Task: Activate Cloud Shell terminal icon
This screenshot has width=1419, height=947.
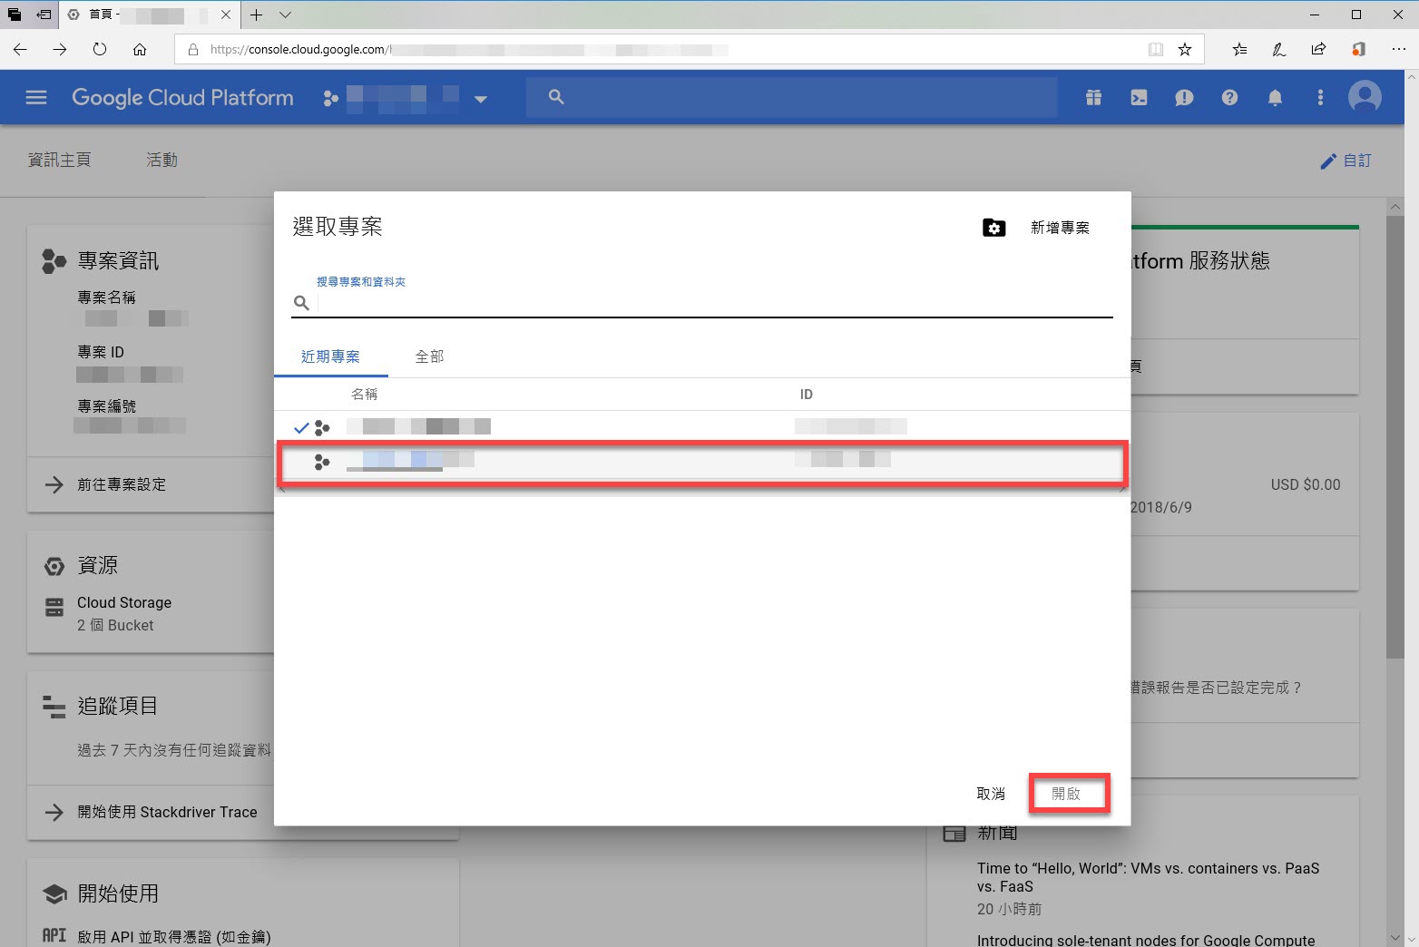Action: click(x=1139, y=98)
